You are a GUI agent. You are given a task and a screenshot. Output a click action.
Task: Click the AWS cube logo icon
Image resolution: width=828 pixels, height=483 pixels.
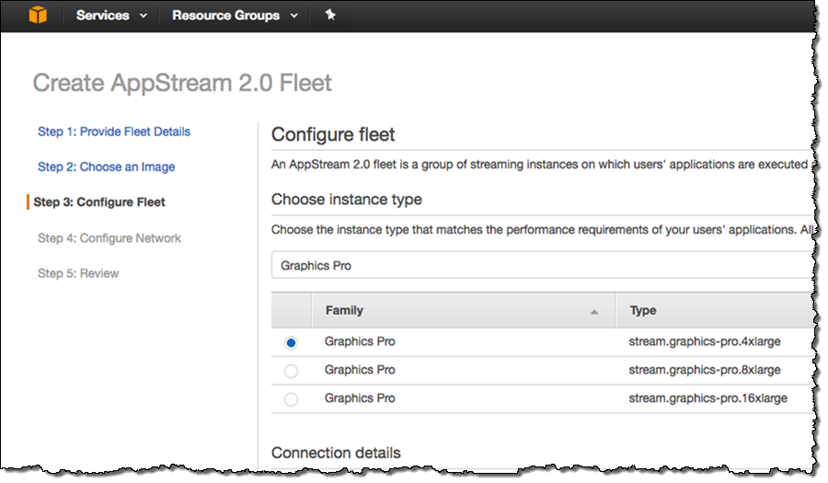36,16
